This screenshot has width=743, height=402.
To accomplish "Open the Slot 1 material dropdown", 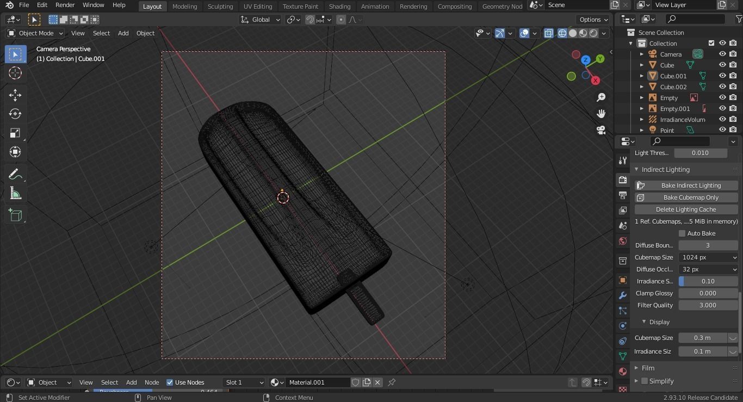I will [244, 382].
